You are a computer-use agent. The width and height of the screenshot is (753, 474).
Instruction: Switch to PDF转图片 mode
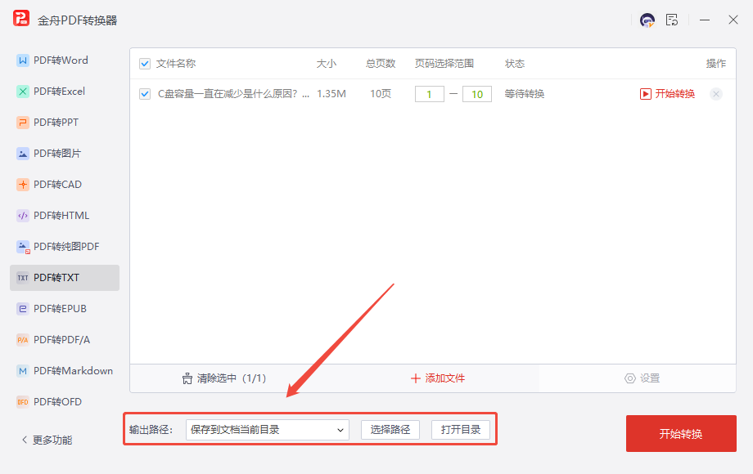[x=65, y=154]
